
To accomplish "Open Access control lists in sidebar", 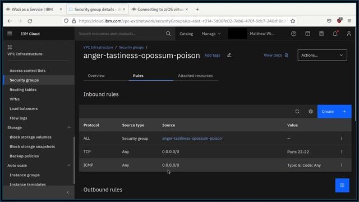I will point(27,71).
